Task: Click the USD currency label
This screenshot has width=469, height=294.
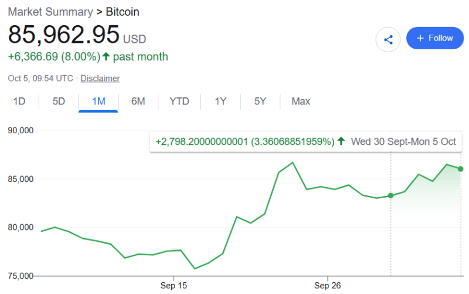Action: [x=135, y=39]
